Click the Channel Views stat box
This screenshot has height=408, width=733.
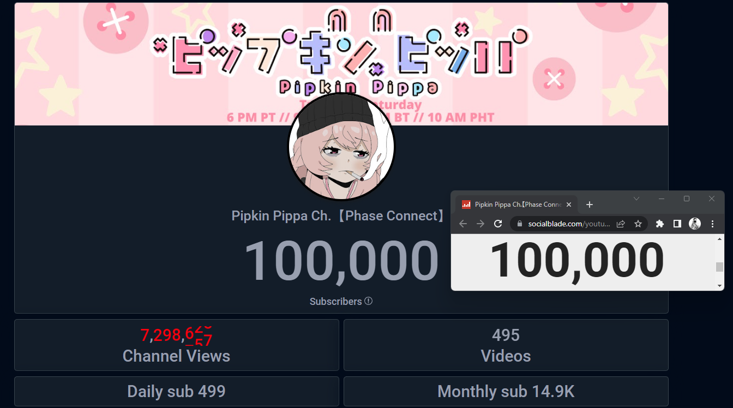(x=177, y=345)
